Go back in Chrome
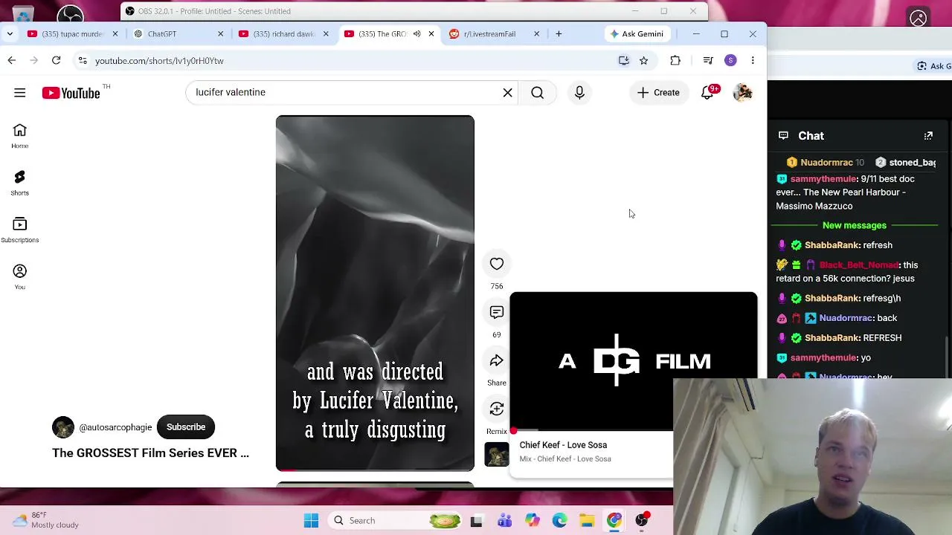The width and height of the screenshot is (952, 535). pyautogui.click(x=12, y=61)
